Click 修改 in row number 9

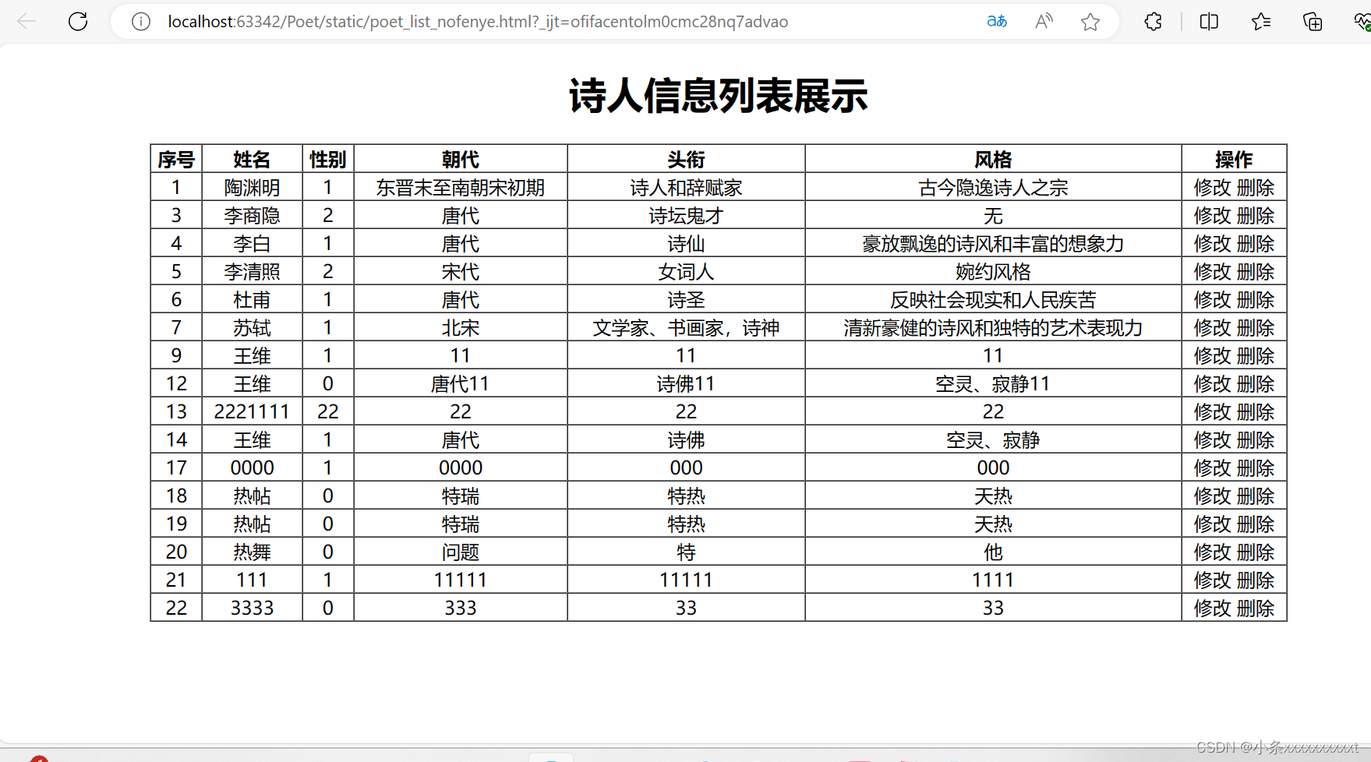pos(1212,356)
